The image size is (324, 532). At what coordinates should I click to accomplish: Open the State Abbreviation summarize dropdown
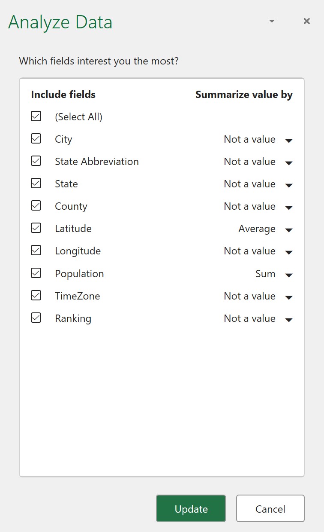point(289,162)
